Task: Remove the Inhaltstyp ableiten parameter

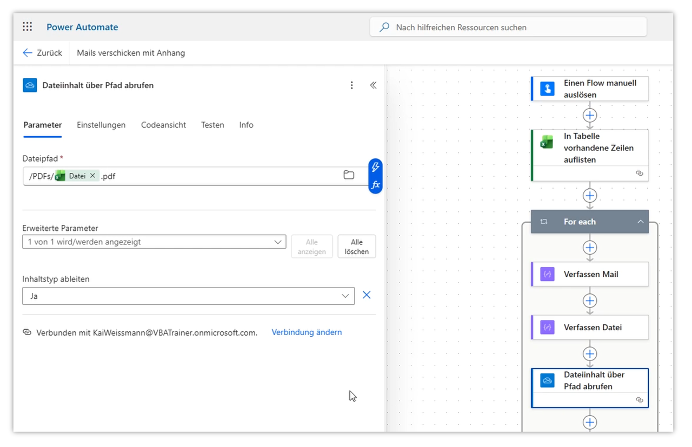Action: coord(367,295)
